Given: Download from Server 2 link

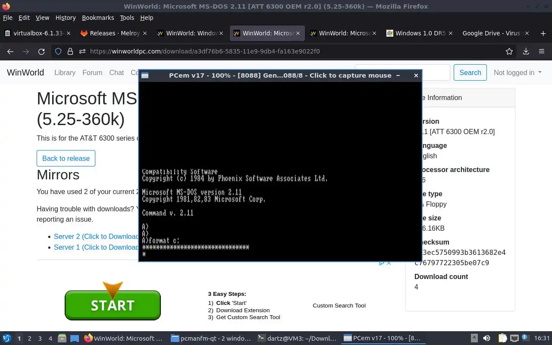Looking at the screenshot, I should [96, 236].
